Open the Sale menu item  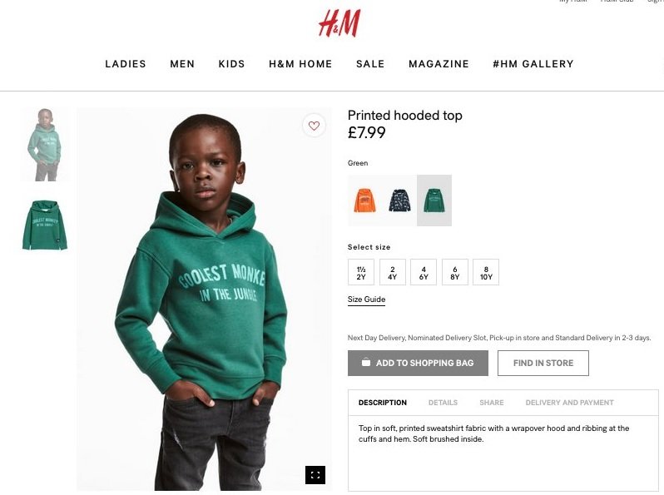tap(370, 64)
